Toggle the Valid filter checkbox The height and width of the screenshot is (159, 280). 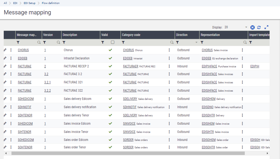pos(113,42)
